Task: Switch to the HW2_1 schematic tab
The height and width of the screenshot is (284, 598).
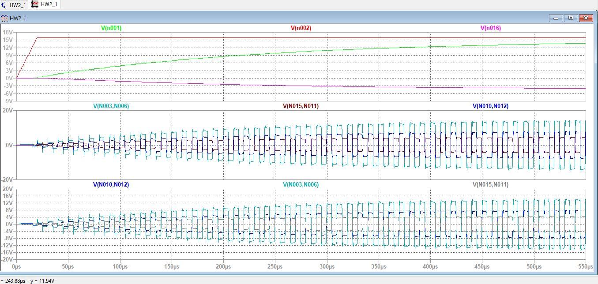Action: [14, 4]
